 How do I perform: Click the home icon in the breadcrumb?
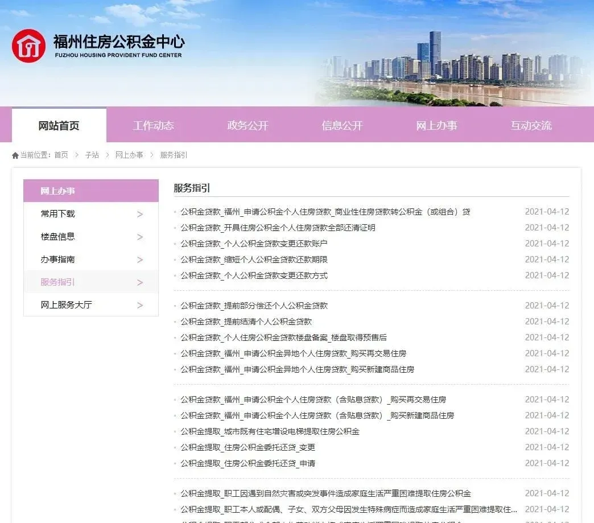(x=14, y=154)
